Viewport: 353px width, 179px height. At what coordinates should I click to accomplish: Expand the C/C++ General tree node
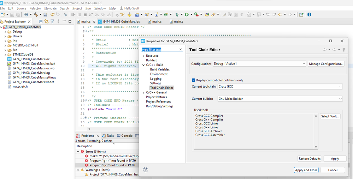(x=143, y=93)
